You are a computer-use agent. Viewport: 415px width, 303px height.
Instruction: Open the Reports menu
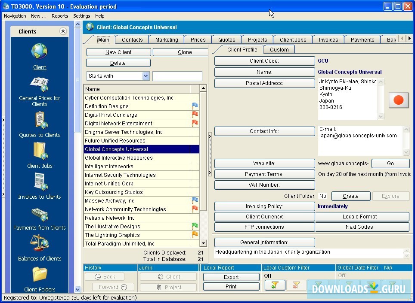60,16
